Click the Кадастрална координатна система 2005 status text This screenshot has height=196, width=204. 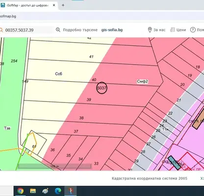point(150,178)
